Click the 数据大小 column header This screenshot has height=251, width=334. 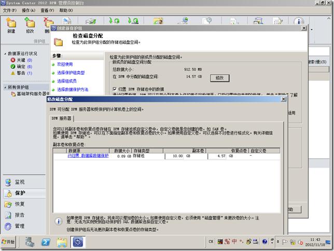pos(120,150)
